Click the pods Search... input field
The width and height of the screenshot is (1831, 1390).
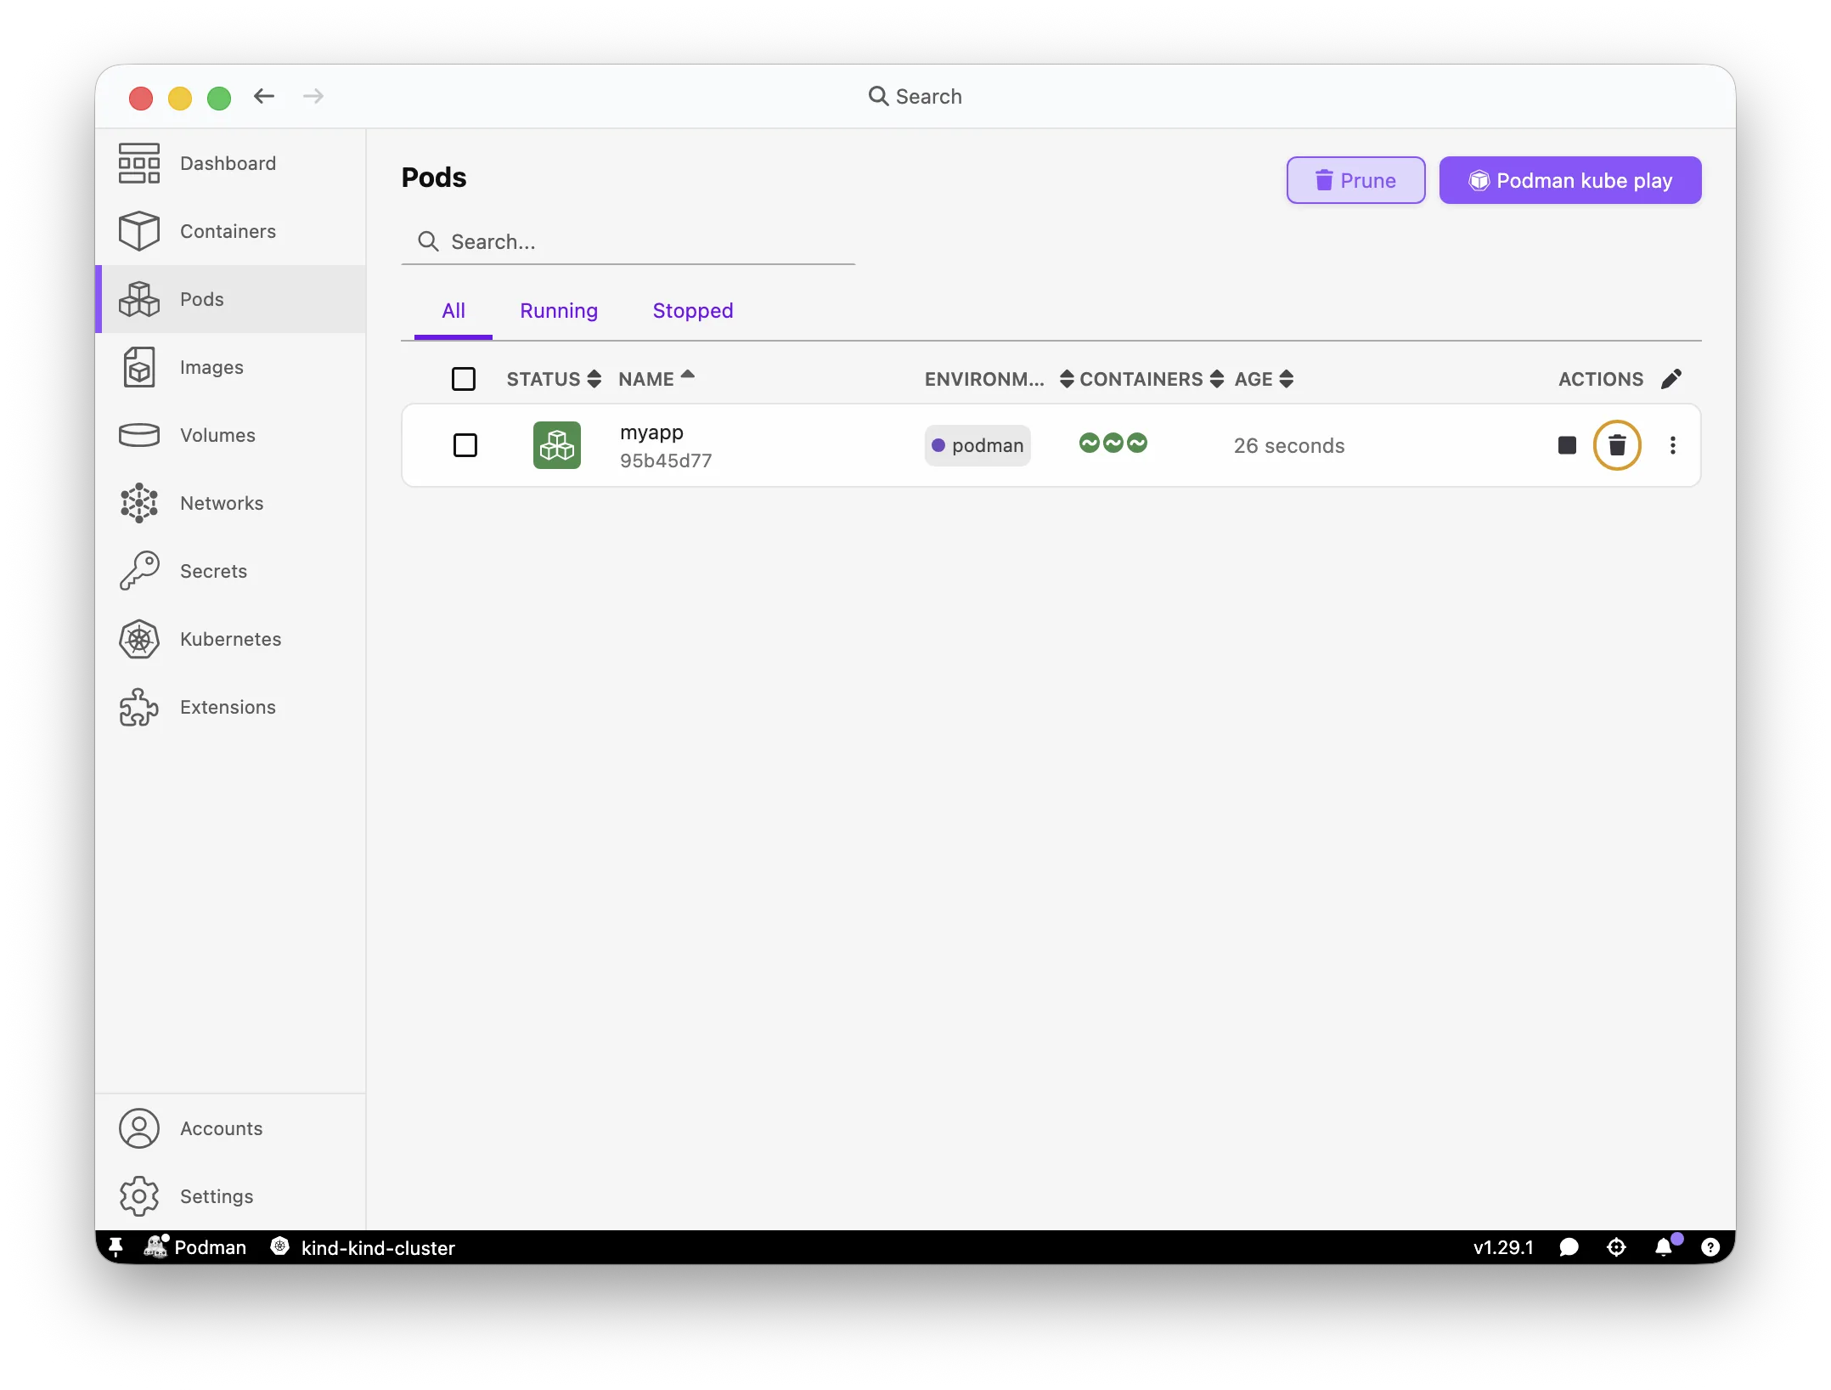[628, 242]
